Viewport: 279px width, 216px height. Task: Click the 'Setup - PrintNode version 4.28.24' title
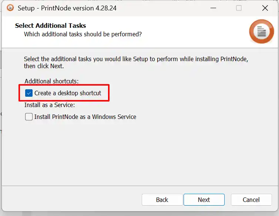[67, 8]
